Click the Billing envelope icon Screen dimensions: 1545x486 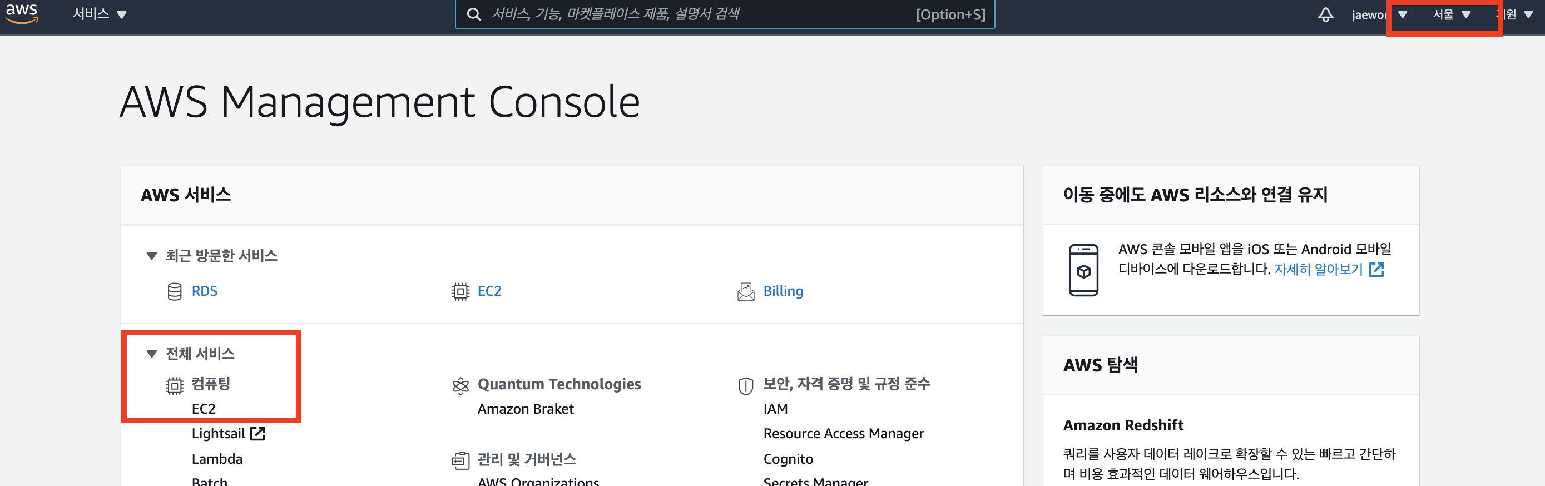point(745,291)
